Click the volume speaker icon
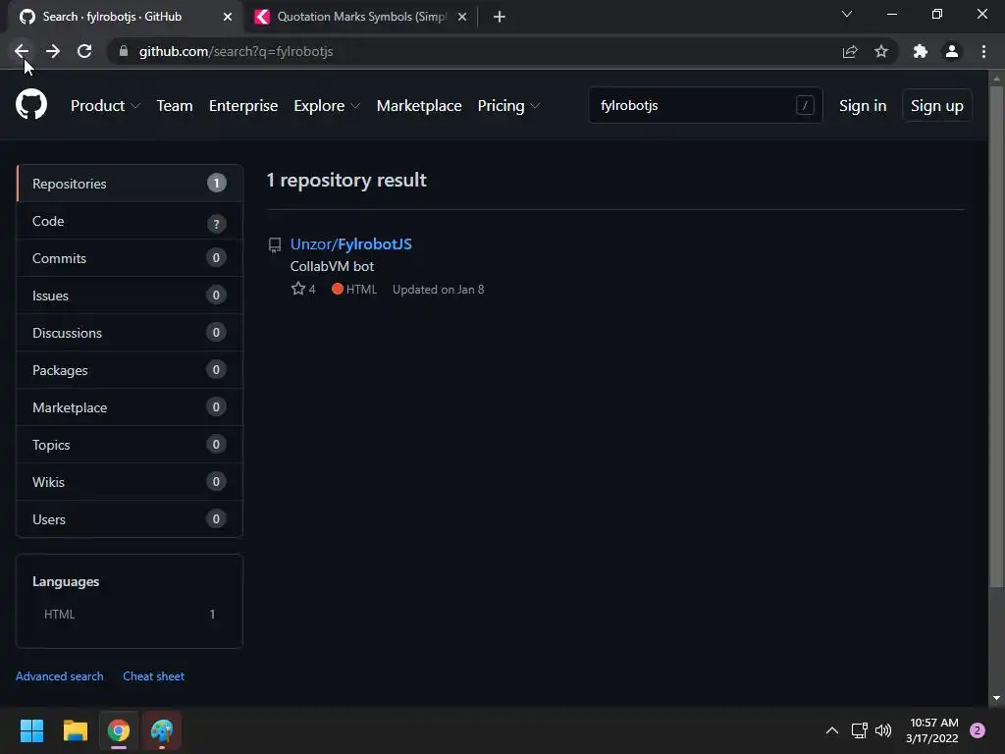 point(883,730)
